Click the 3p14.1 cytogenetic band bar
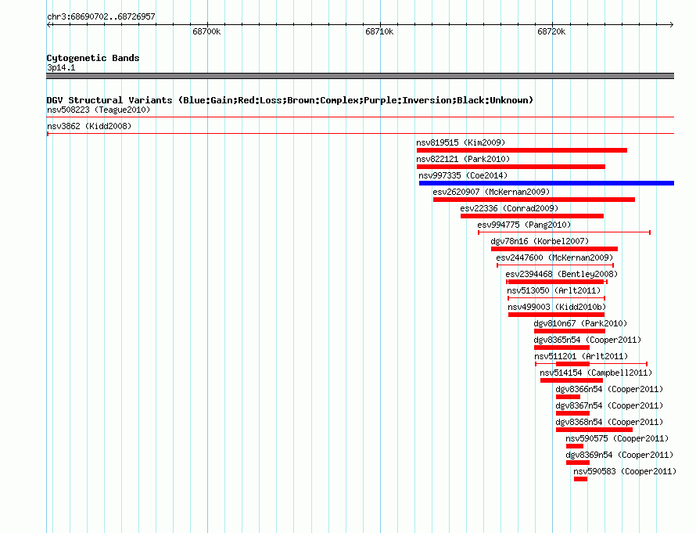Image resolution: width=696 pixels, height=533 pixels. coord(360,76)
